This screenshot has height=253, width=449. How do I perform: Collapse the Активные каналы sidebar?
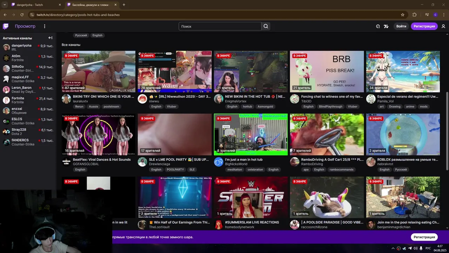click(x=50, y=38)
